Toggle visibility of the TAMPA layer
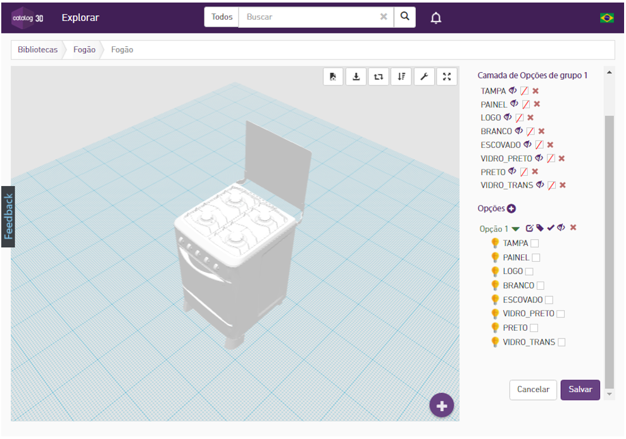626x439 pixels. (x=513, y=90)
